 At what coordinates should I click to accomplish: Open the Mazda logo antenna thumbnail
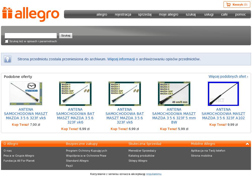(26, 94)
